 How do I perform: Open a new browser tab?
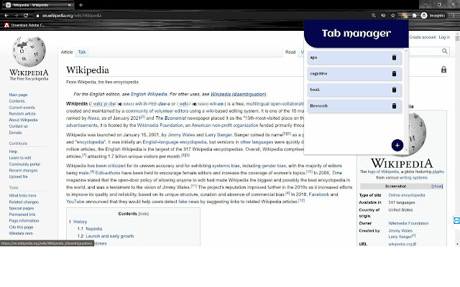pyautogui.click(x=80, y=5)
